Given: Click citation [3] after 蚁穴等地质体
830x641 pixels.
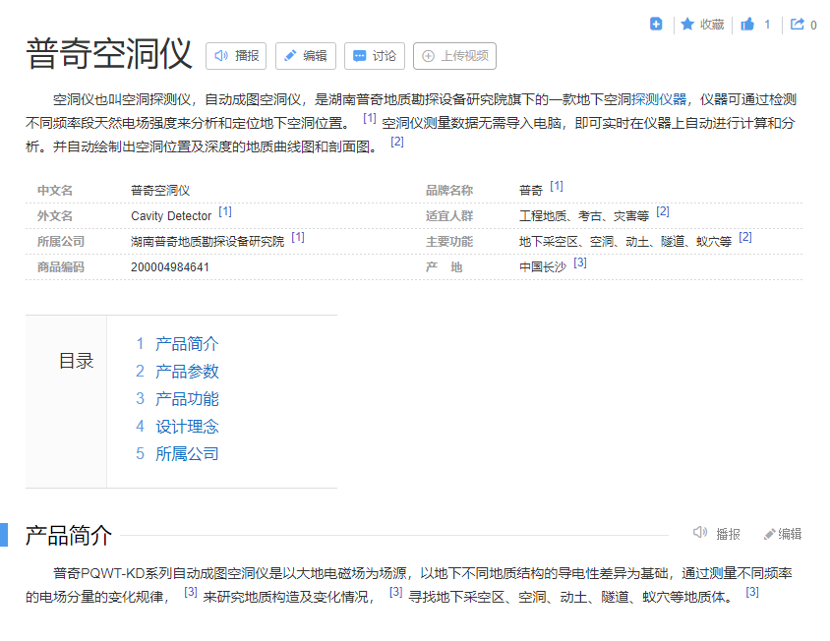Looking at the screenshot, I should click(x=752, y=592).
